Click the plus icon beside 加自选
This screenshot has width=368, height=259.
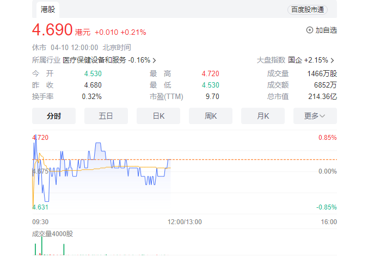[x=310, y=30]
